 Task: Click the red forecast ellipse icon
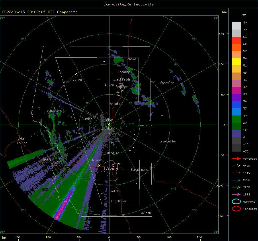[x=236, y=209]
